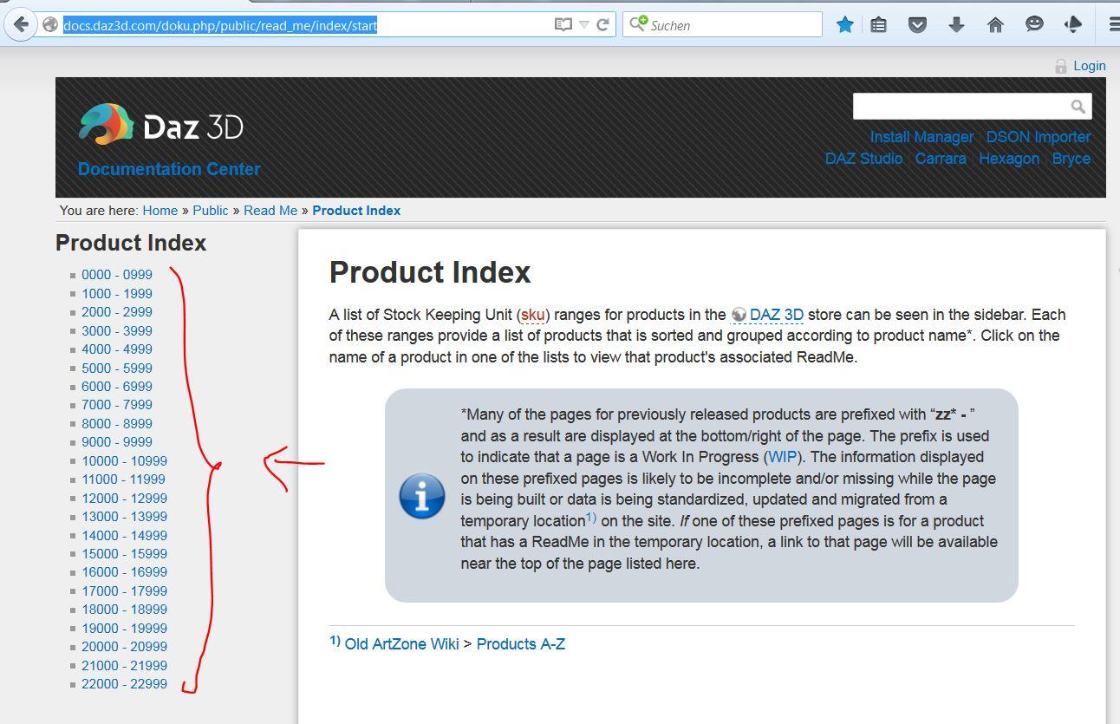
Task: Open the Hello chat smiley icon
Action: pyautogui.click(x=1034, y=24)
